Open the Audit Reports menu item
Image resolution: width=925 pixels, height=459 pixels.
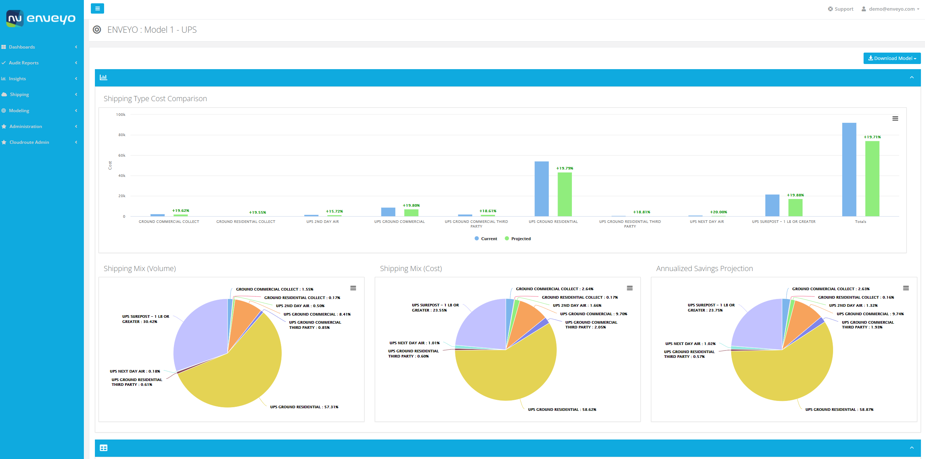[42, 63]
